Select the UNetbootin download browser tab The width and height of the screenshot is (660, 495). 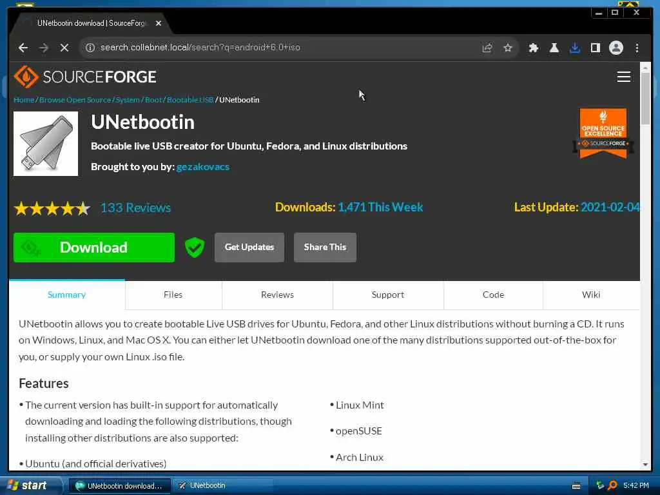coord(90,23)
